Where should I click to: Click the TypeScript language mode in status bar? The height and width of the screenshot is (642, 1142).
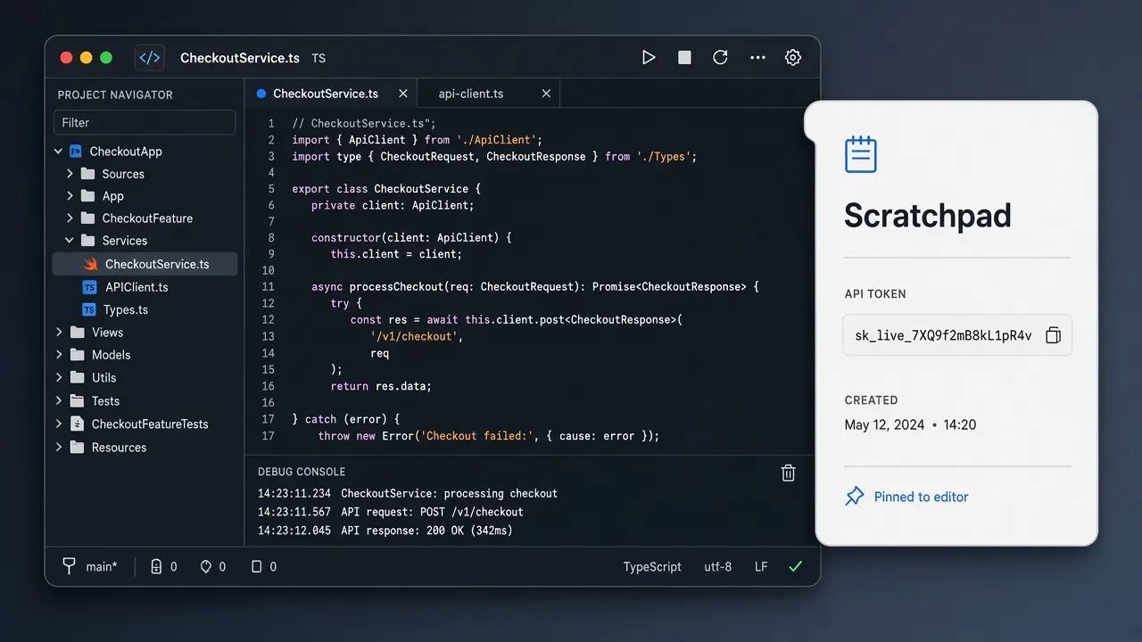tap(652, 566)
